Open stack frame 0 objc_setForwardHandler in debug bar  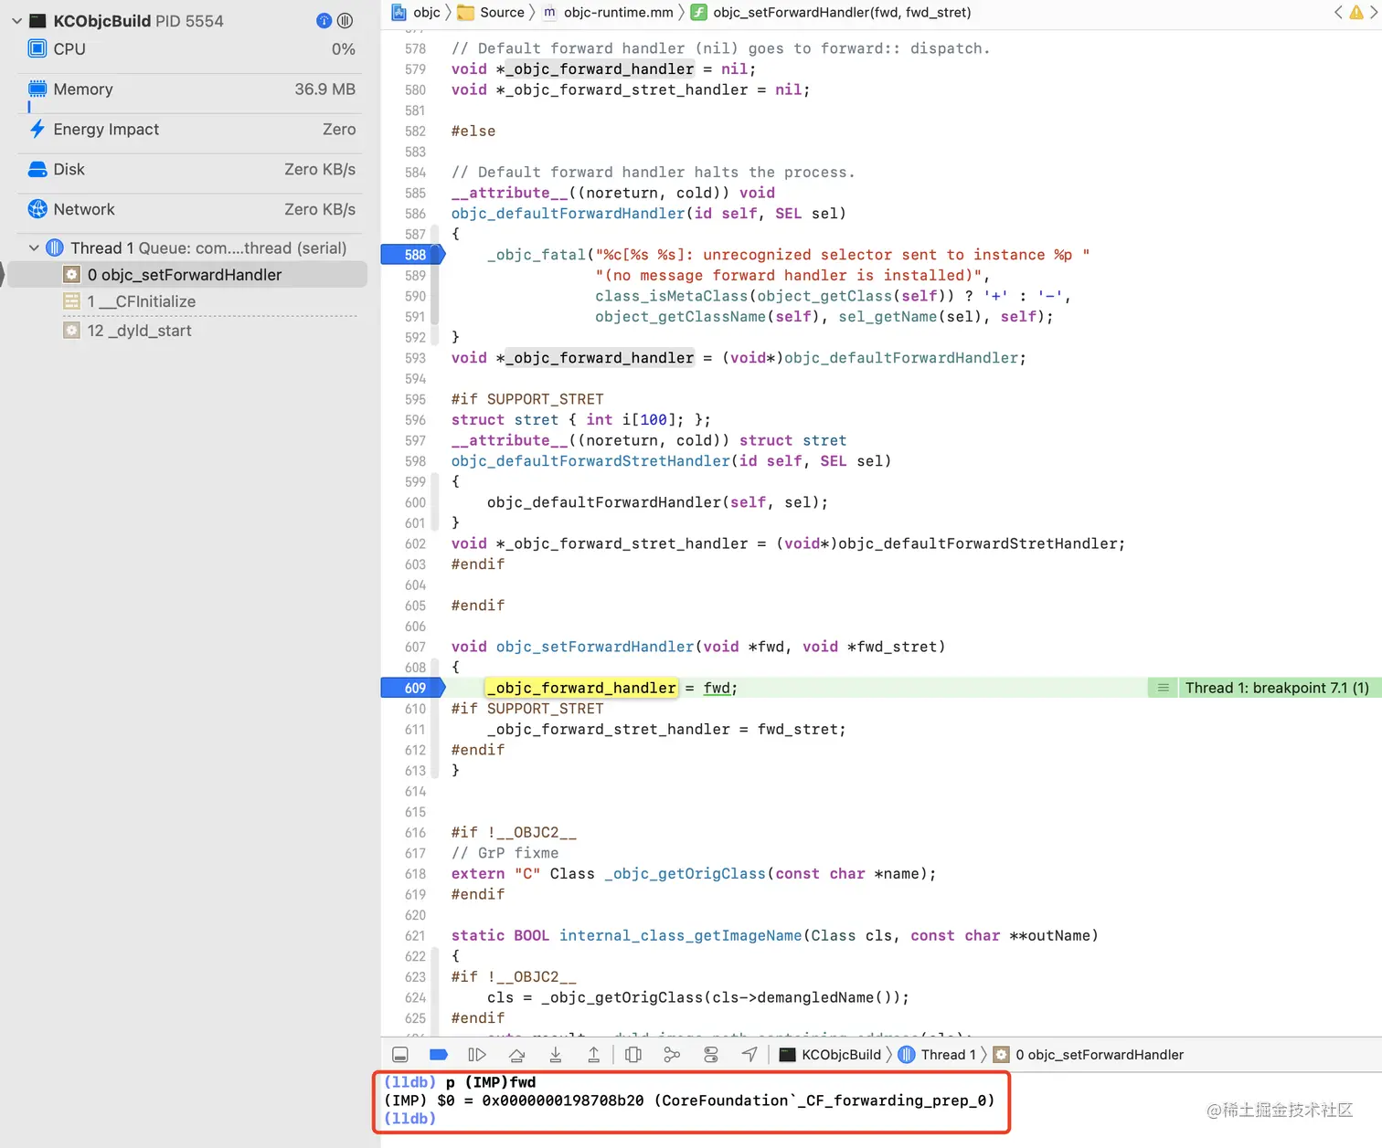[x=1089, y=1055]
